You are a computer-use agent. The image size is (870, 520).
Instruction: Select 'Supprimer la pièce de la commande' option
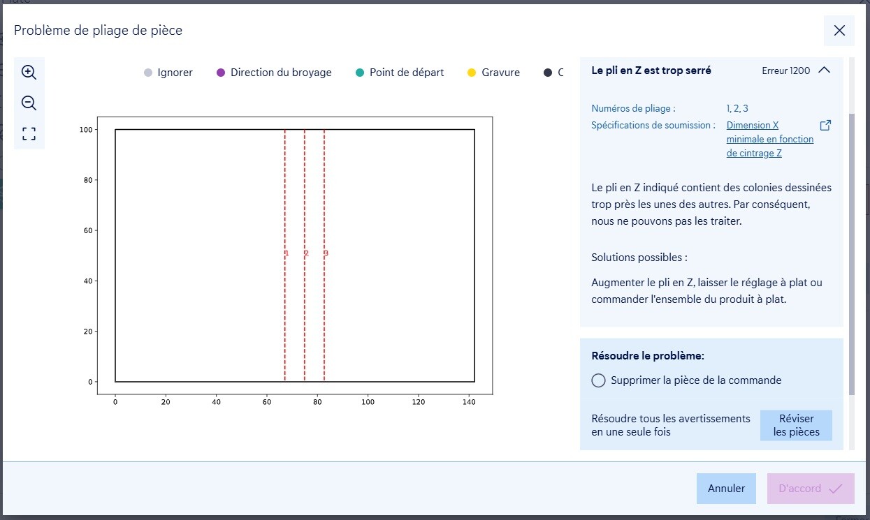pyautogui.click(x=598, y=380)
